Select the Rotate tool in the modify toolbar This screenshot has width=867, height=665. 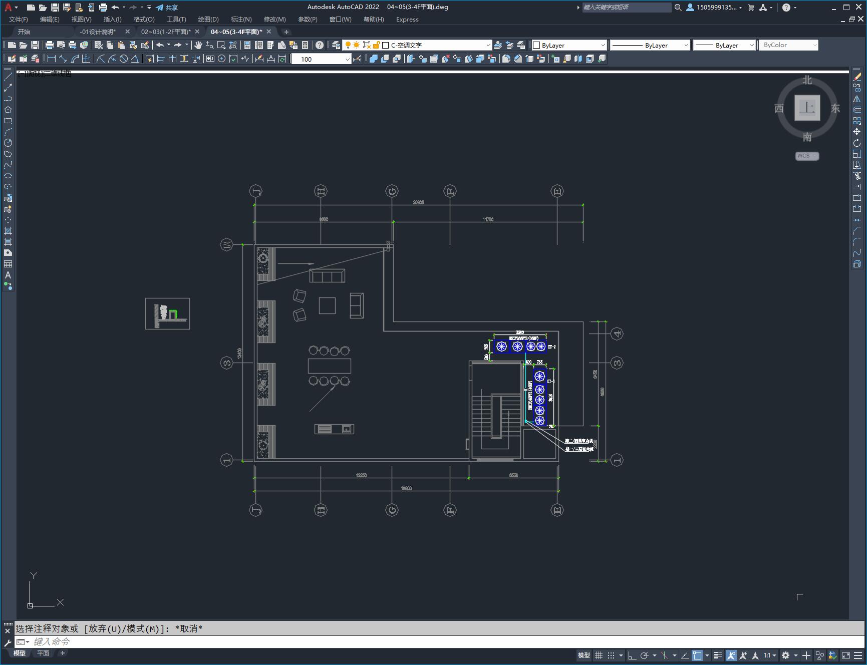pos(857,143)
